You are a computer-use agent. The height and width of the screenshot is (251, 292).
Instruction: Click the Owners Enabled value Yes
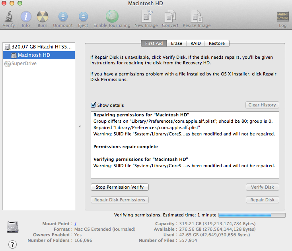coord(78,235)
